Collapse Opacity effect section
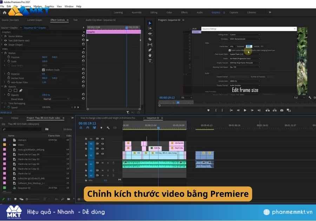 (2, 86)
